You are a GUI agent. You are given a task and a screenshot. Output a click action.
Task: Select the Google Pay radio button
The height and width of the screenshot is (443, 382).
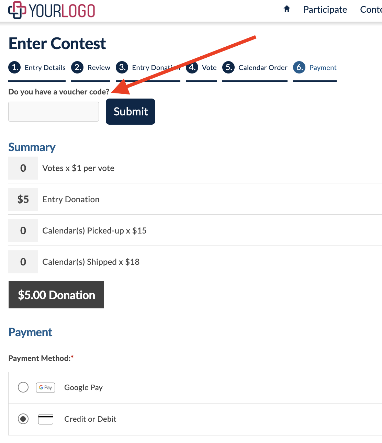(x=23, y=387)
